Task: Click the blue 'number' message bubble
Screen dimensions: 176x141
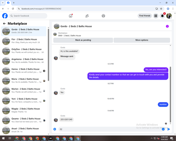Action: click(163, 104)
